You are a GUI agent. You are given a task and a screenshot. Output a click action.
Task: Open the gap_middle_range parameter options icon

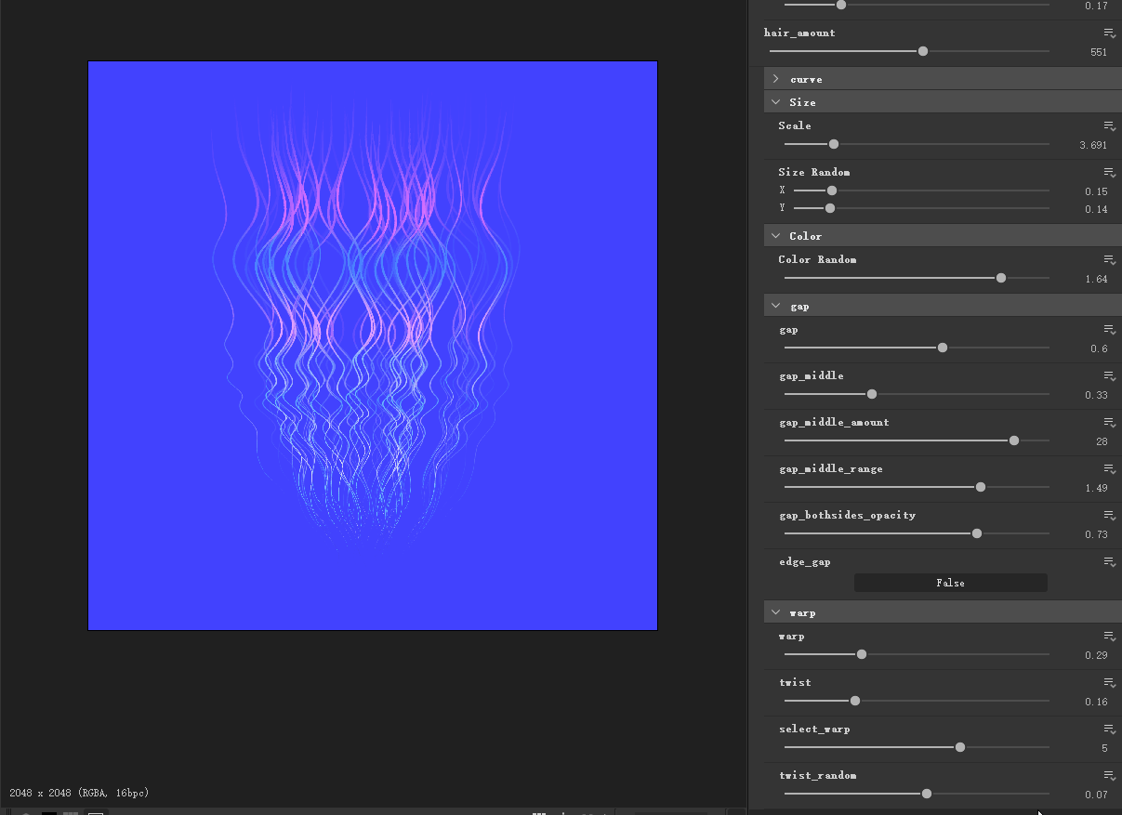(x=1110, y=469)
